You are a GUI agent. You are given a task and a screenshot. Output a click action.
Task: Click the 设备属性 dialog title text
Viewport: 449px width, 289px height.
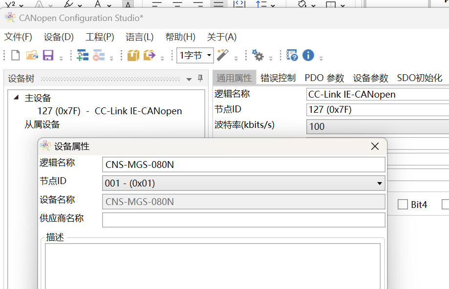coord(72,146)
